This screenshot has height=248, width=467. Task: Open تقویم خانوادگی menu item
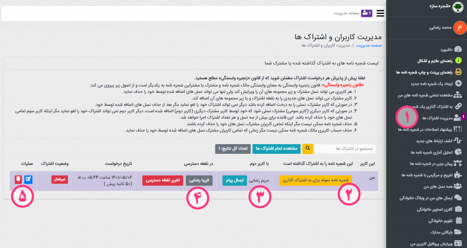click(x=441, y=221)
